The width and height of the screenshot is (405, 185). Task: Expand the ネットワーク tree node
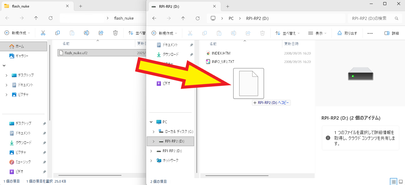point(151,161)
